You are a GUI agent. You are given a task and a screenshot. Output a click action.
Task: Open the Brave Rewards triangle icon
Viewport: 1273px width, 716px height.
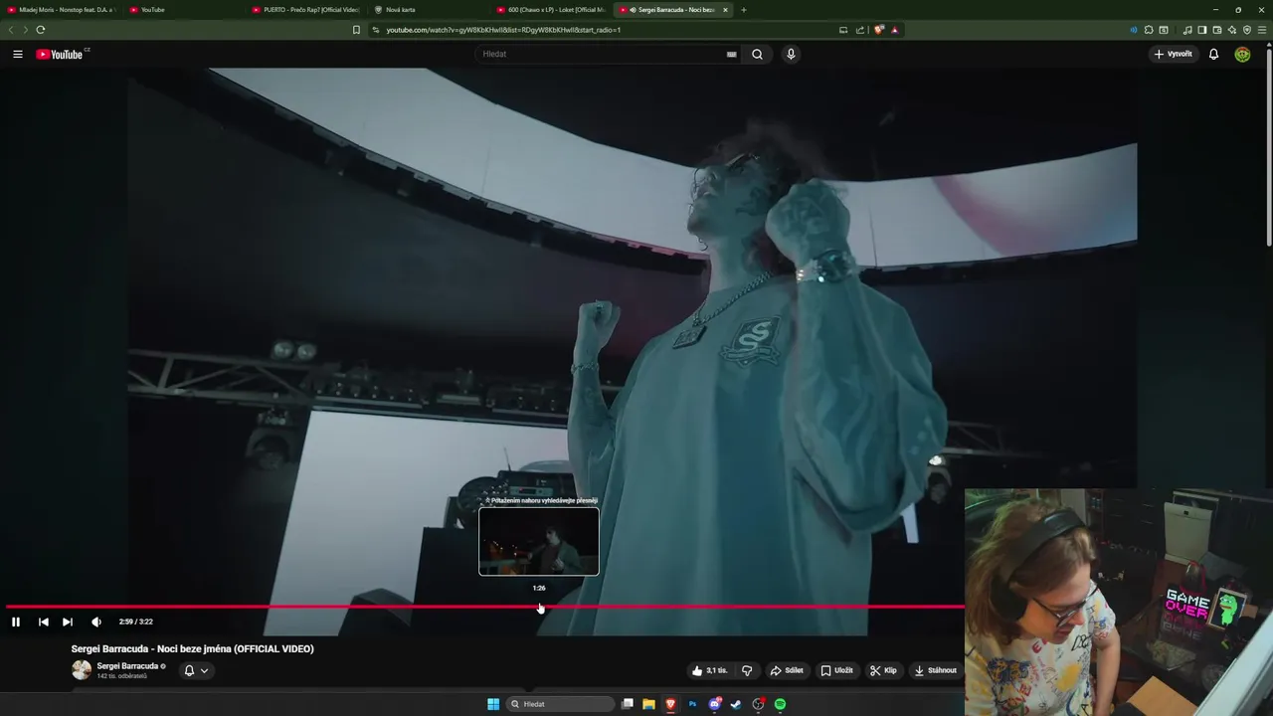click(895, 30)
